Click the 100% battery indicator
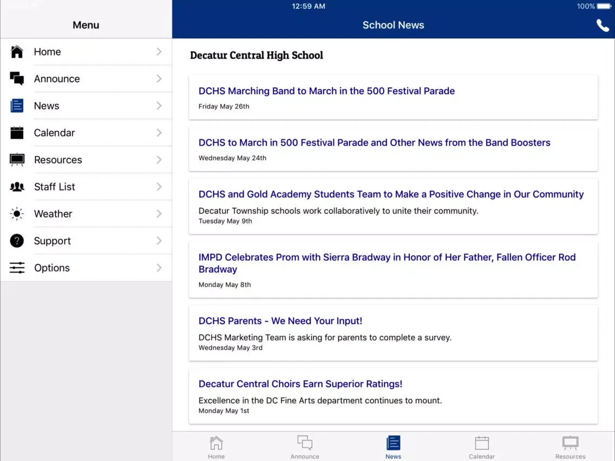615x461 pixels. click(x=594, y=6)
